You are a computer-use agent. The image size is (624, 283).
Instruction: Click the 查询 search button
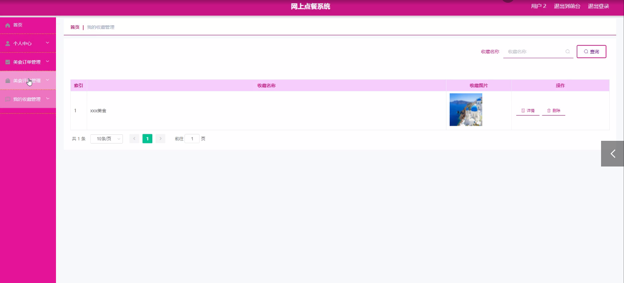click(x=591, y=51)
